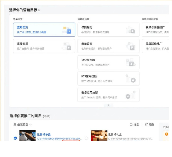
Task: Open the 世界杯单品 product thumbnail
Action: tap(27, 136)
